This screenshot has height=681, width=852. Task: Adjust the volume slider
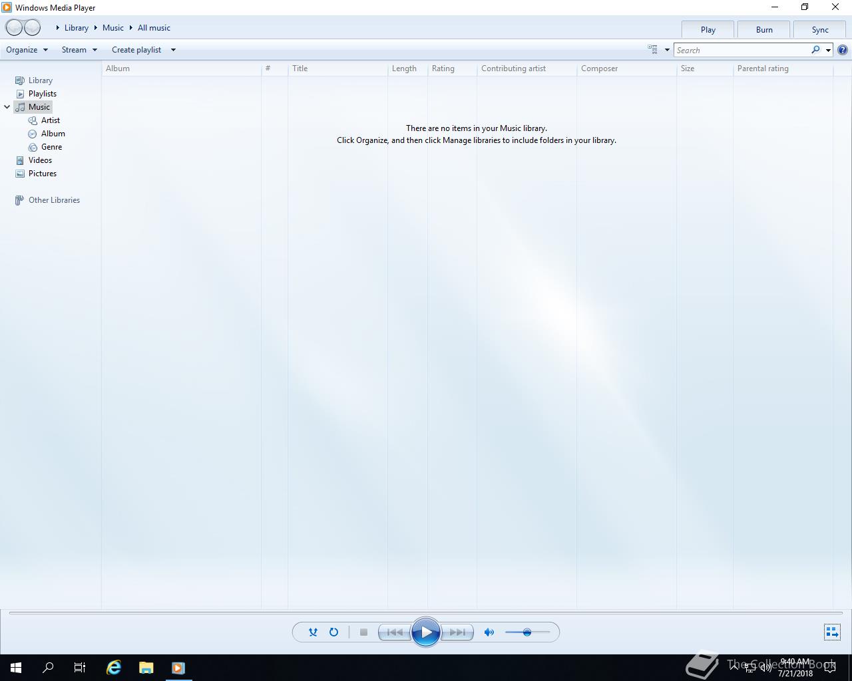(x=527, y=632)
